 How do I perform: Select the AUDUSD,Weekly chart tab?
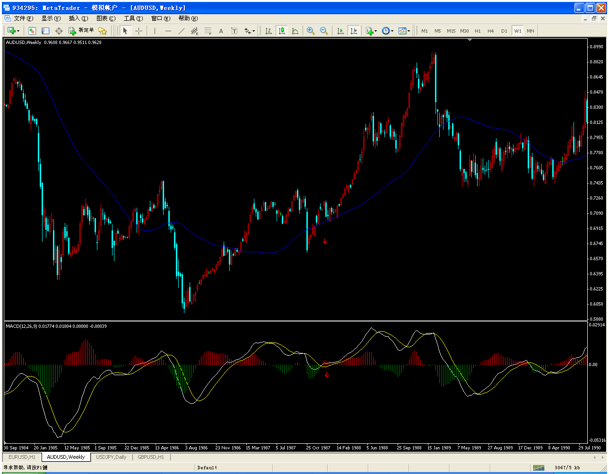tap(66, 457)
